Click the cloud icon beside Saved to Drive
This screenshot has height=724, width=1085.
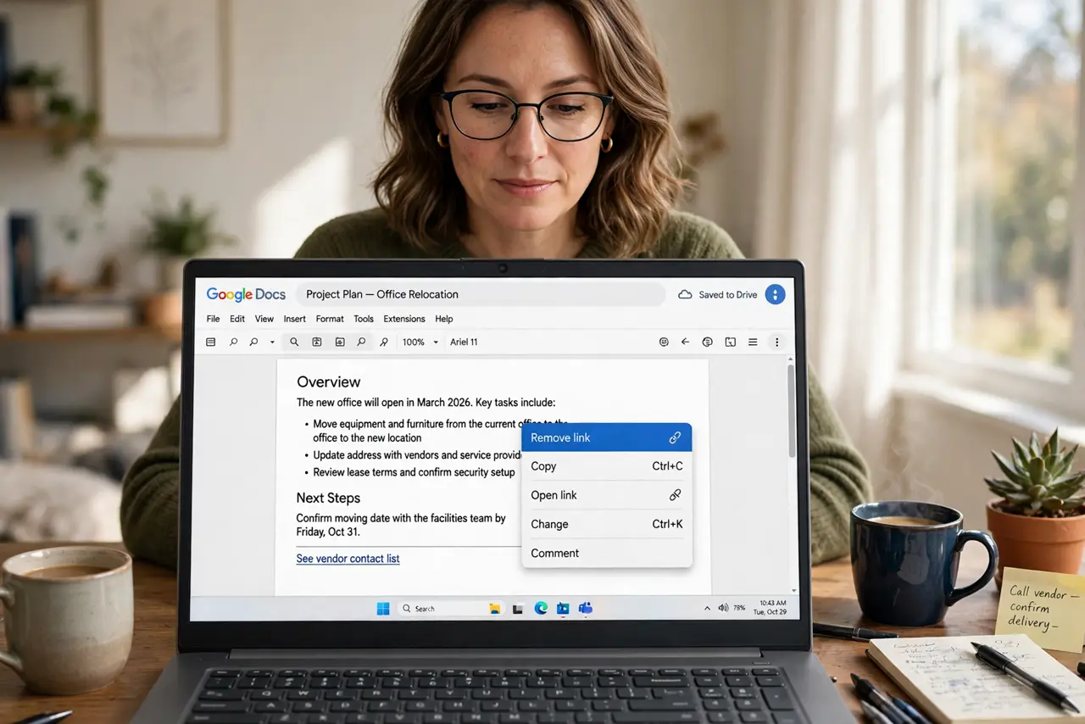[x=685, y=294]
